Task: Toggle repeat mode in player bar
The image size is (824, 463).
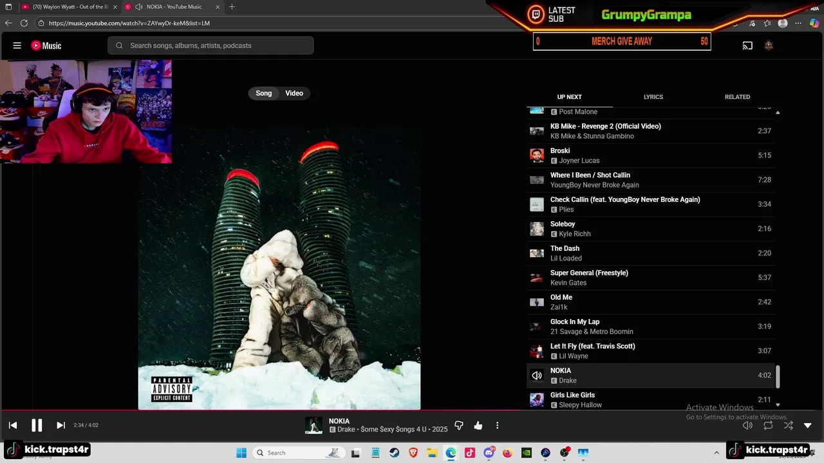Action: pyautogui.click(x=768, y=425)
